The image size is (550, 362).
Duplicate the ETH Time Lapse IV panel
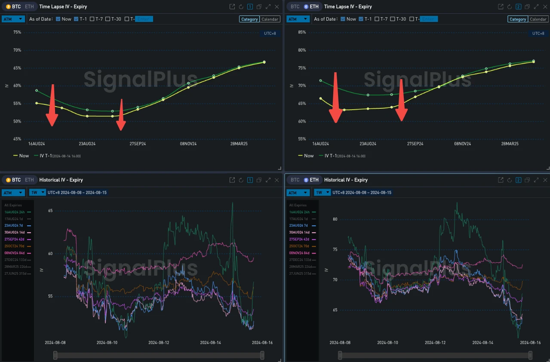click(x=527, y=7)
